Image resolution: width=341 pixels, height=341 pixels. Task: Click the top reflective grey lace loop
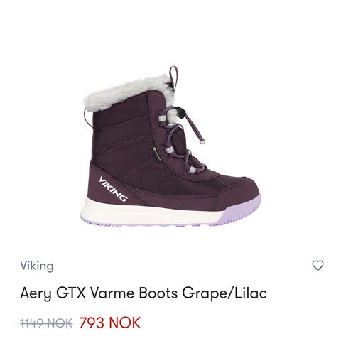point(161,119)
